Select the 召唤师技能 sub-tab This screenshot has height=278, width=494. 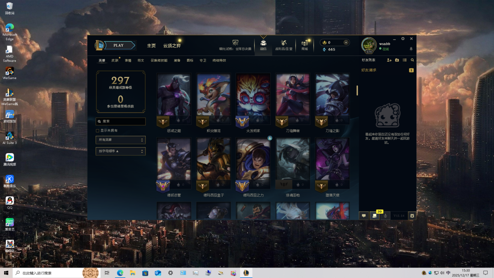(x=159, y=60)
